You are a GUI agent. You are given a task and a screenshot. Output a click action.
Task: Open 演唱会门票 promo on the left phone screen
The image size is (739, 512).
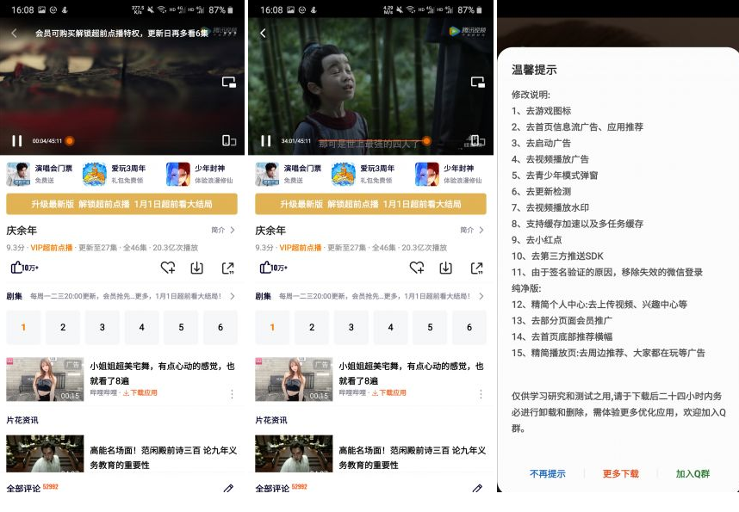click(x=40, y=174)
